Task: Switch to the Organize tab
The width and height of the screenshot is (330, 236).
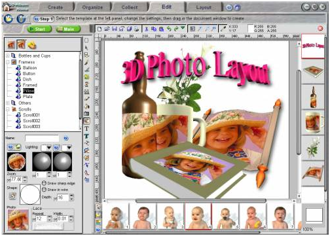Action: (92, 7)
